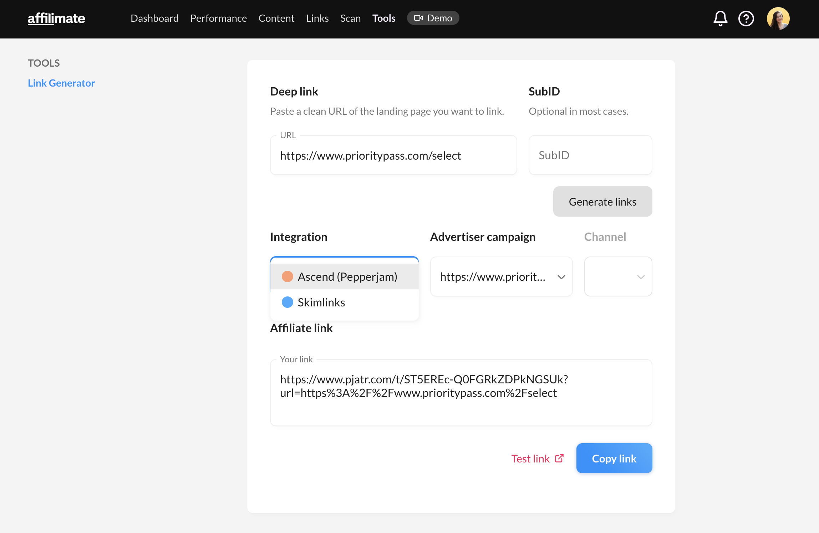Select the orange Ascend integration dot
This screenshot has height=533, width=819.
coord(288,276)
